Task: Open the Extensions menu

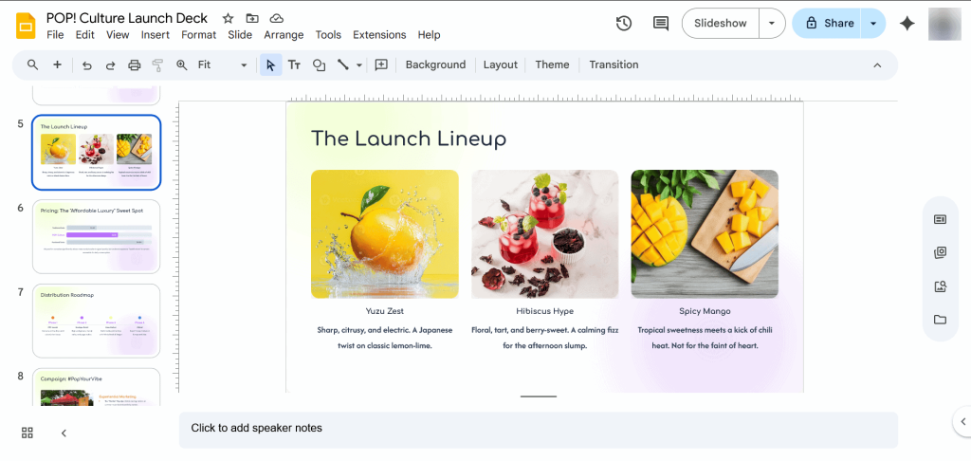Action: click(379, 35)
